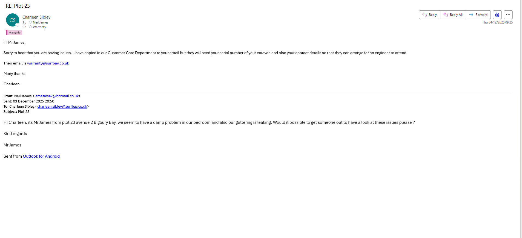Screen dimensions: 522x238
Task: Open the more actions ellipsis menu
Action: (x=508, y=15)
